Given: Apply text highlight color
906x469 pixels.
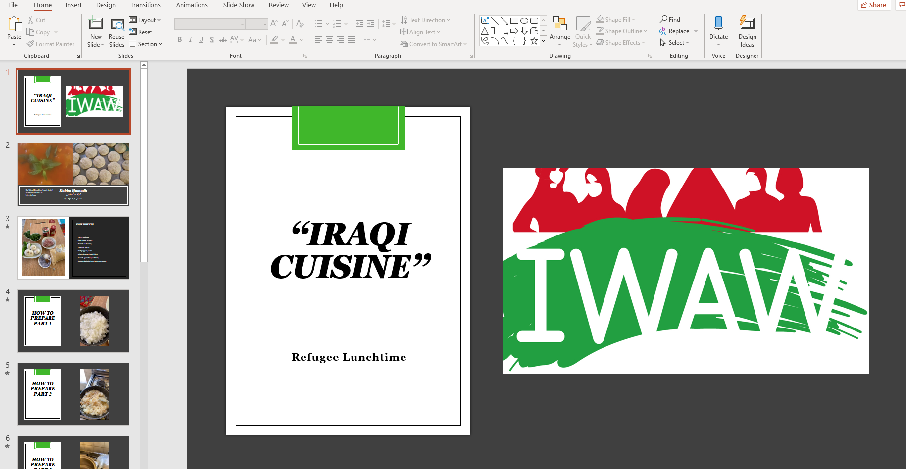Looking at the screenshot, I should pyautogui.click(x=274, y=40).
